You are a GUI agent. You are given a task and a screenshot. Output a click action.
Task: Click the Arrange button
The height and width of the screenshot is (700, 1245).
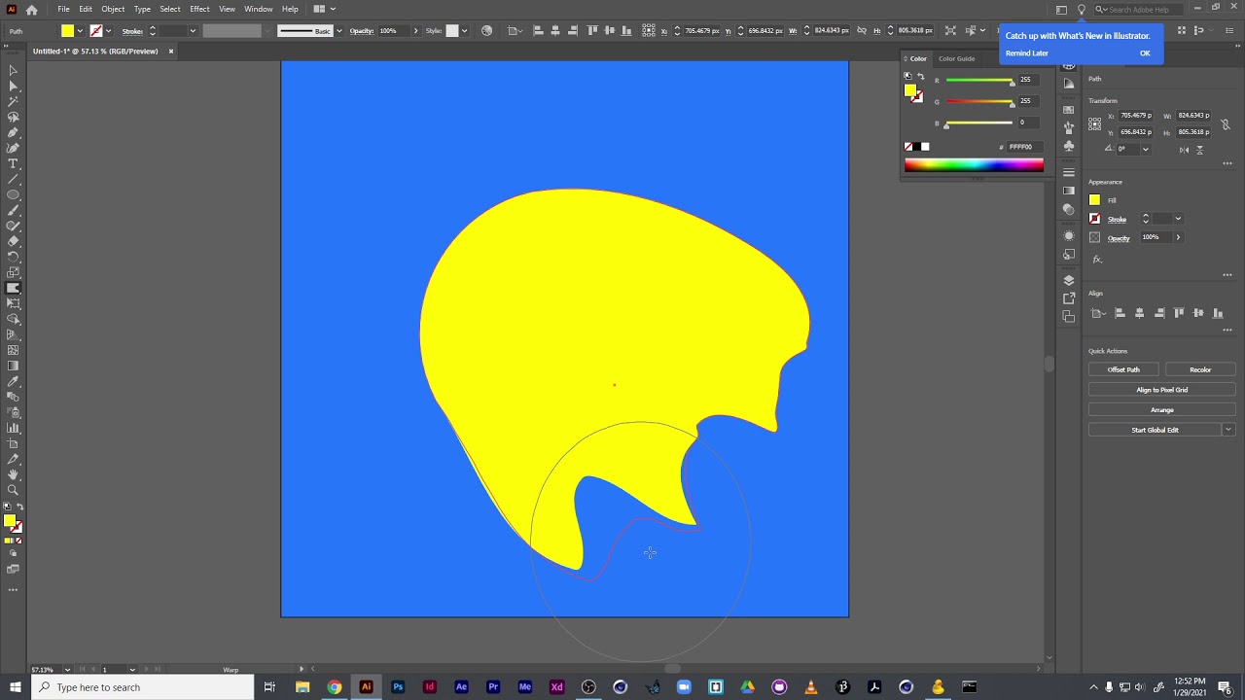coord(1162,410)
